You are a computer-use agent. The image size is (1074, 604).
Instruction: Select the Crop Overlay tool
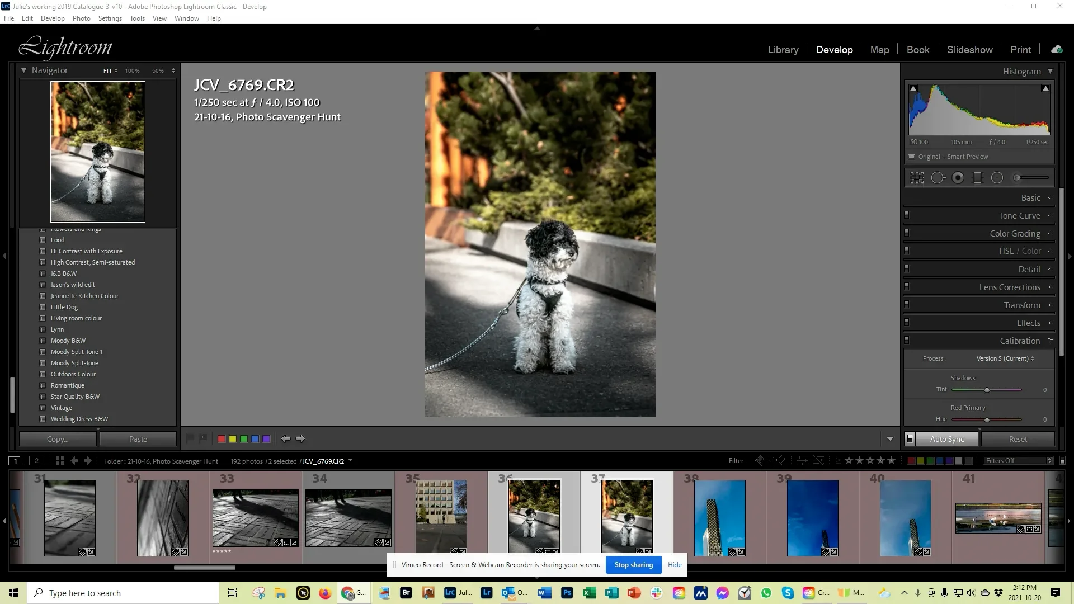917,177
